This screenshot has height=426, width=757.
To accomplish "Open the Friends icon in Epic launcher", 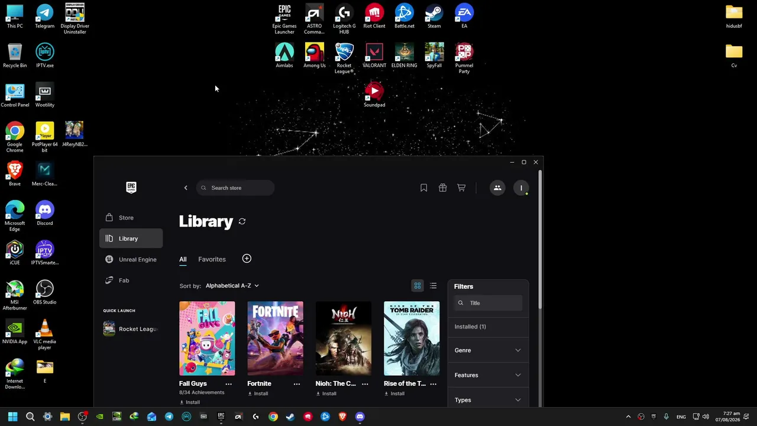I will (x=497, y=188).
